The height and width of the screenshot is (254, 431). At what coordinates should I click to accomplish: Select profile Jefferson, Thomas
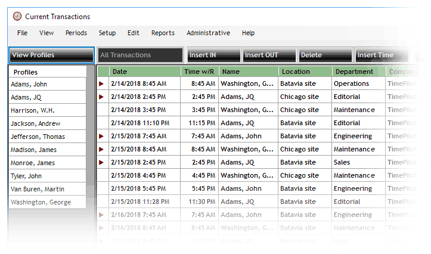tap(47, 137)
